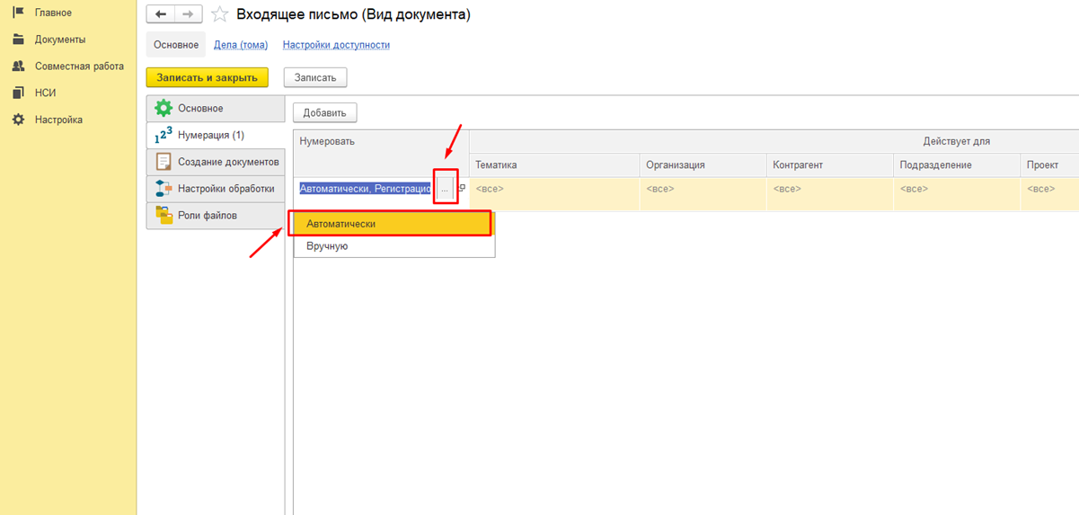Open the Настройки доступности link

click(x=336, y=45)
